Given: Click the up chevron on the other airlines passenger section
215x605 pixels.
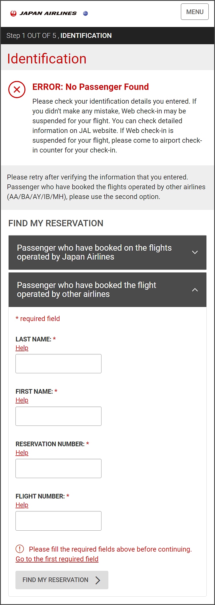Looking at the screenshot, I should 195,290.
